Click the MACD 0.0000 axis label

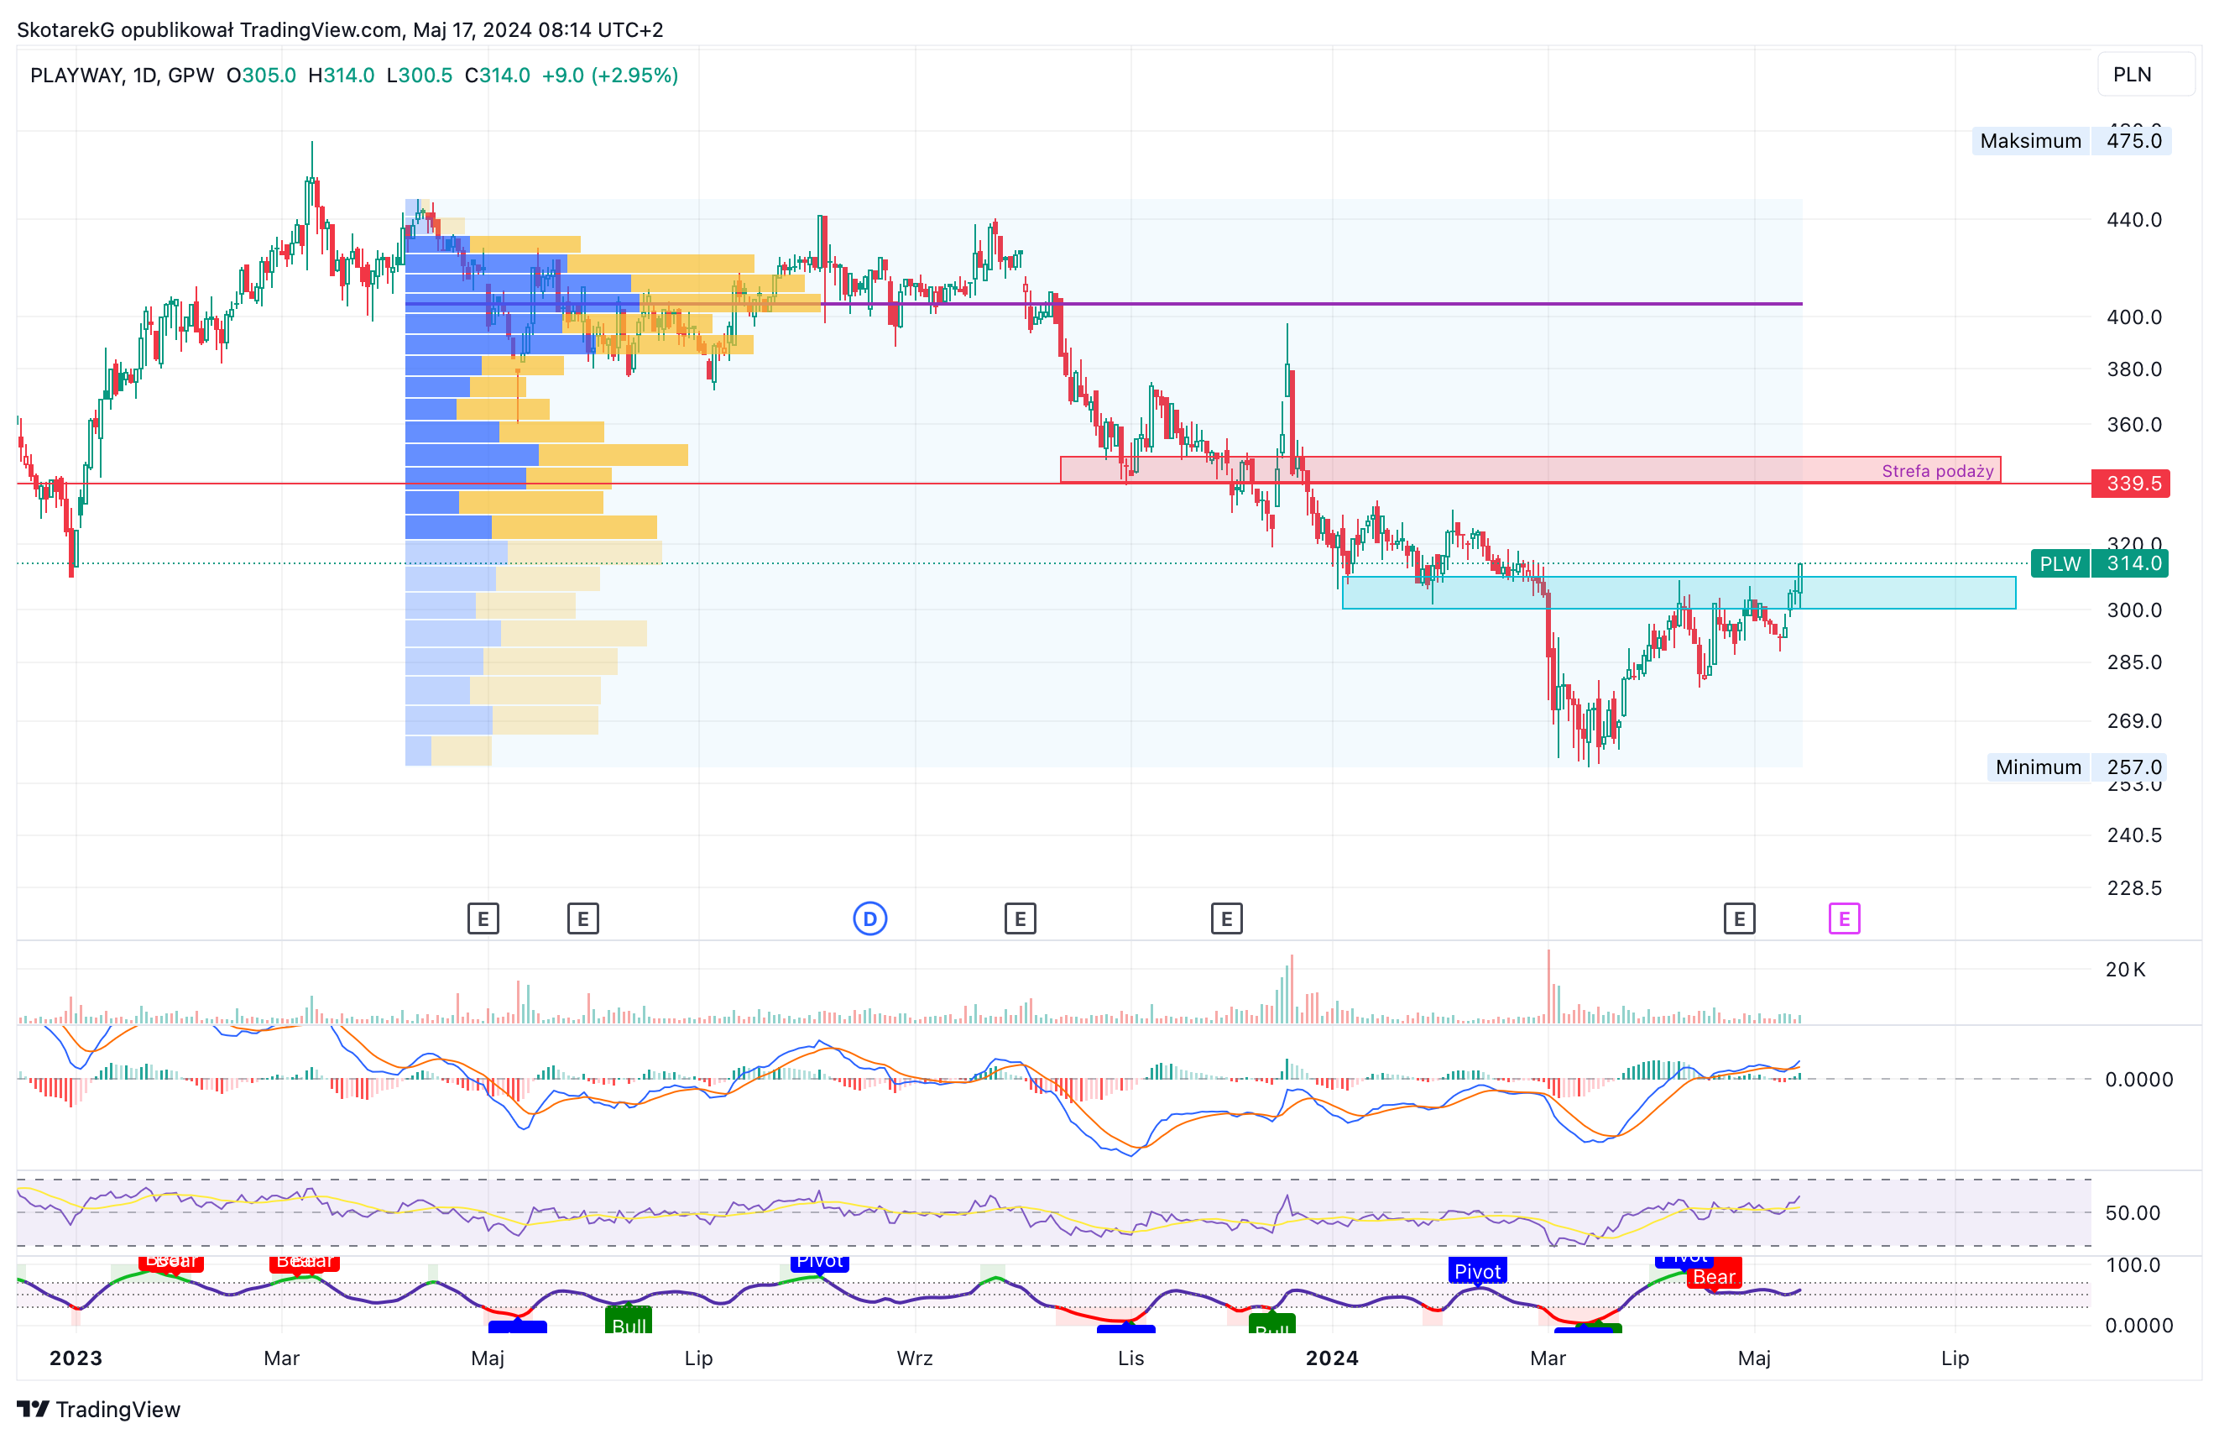(x=2138, y=1079)
